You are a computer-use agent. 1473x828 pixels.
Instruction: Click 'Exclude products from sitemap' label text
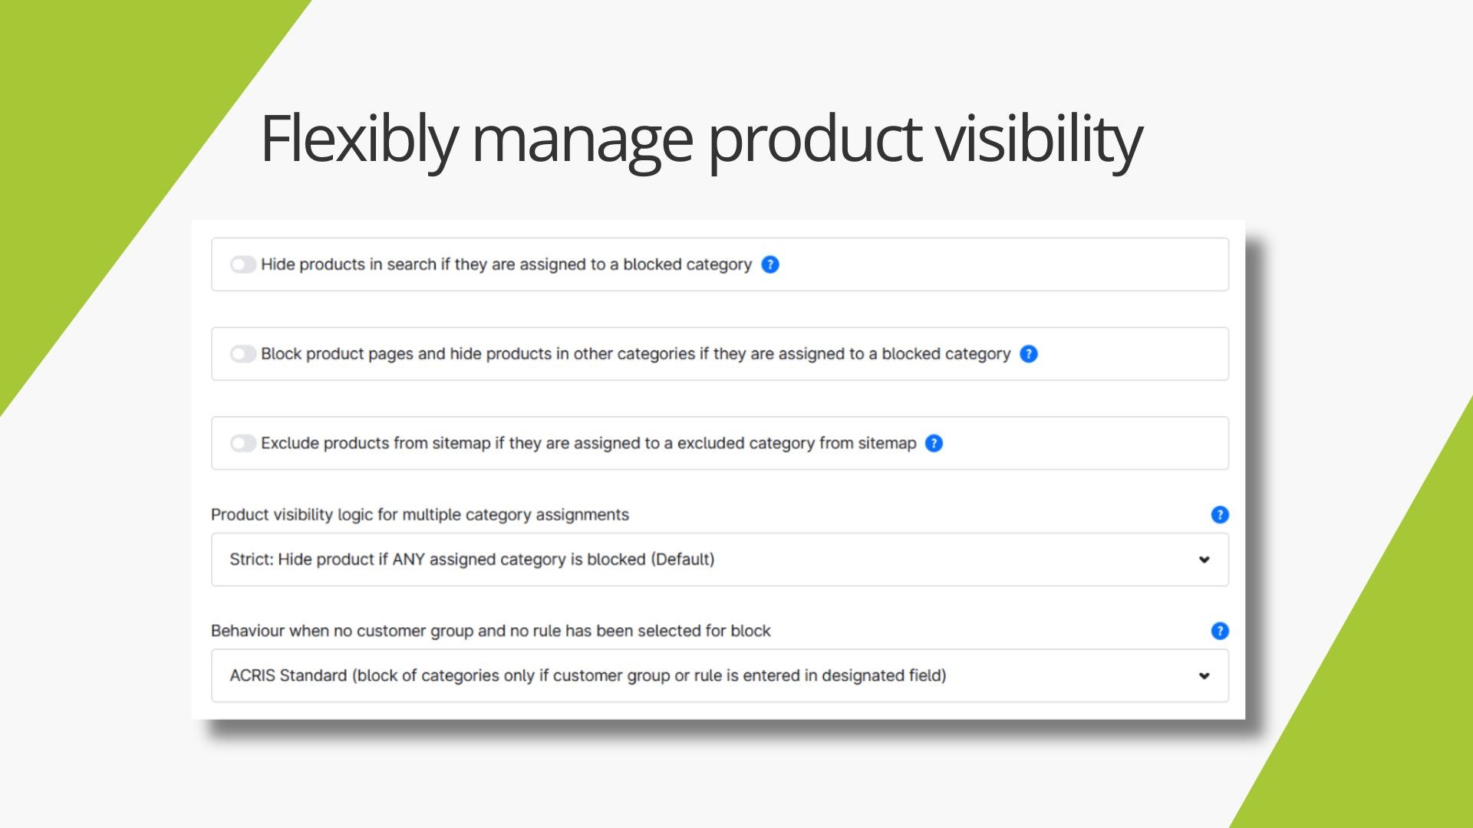pyautogui.click(x=588, y=443)
